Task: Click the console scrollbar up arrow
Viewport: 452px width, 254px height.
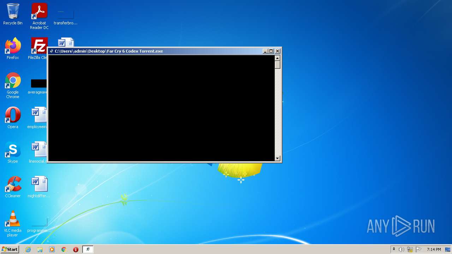Action: click(x=278, y=58)
